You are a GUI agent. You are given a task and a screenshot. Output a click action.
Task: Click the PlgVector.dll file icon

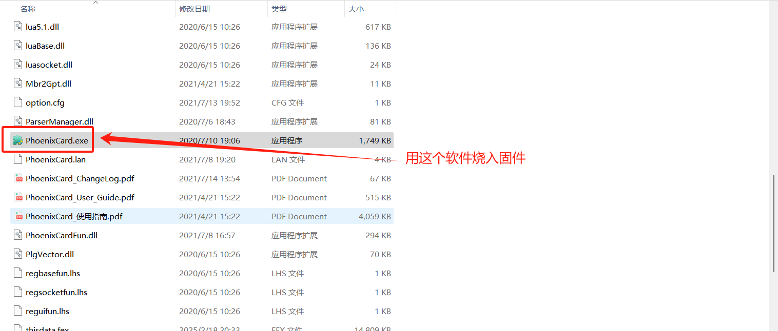(18, 254)
